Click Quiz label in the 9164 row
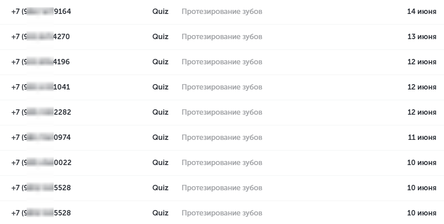This screenshot has width=444, height=224. click(x=160, y=12)
